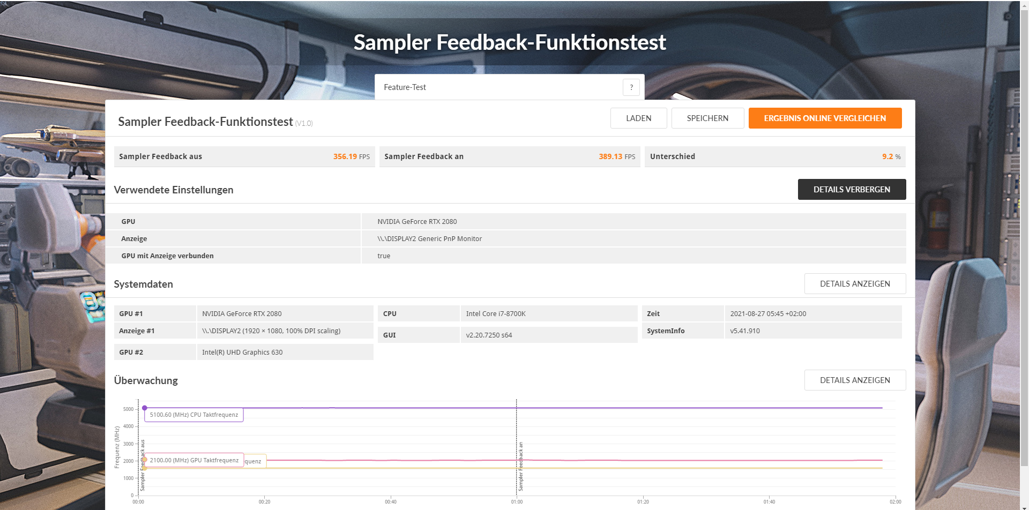Click '2021-08-27 05:45 +02:00' timestamp

pos(768,314)
